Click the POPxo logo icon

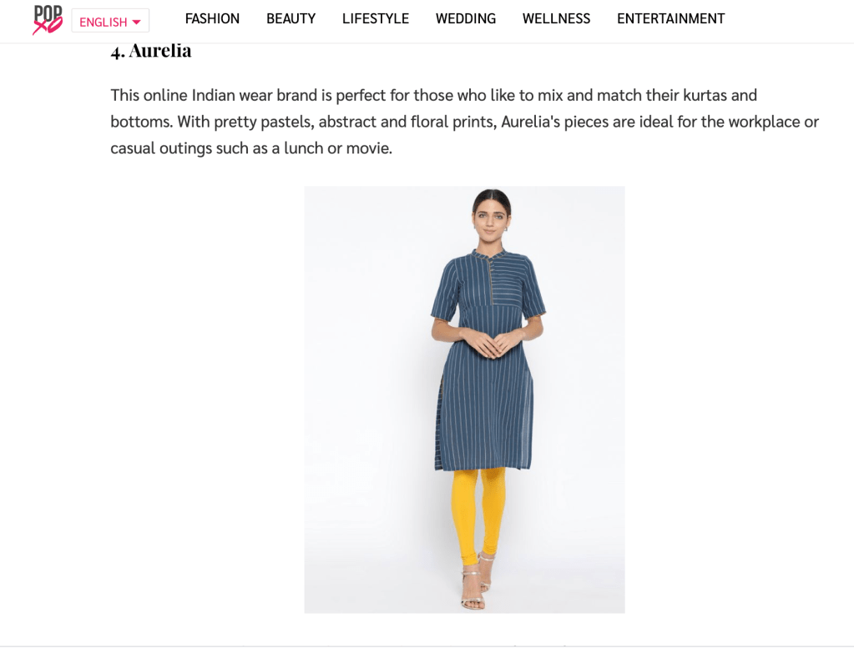[x=48, y=19]
